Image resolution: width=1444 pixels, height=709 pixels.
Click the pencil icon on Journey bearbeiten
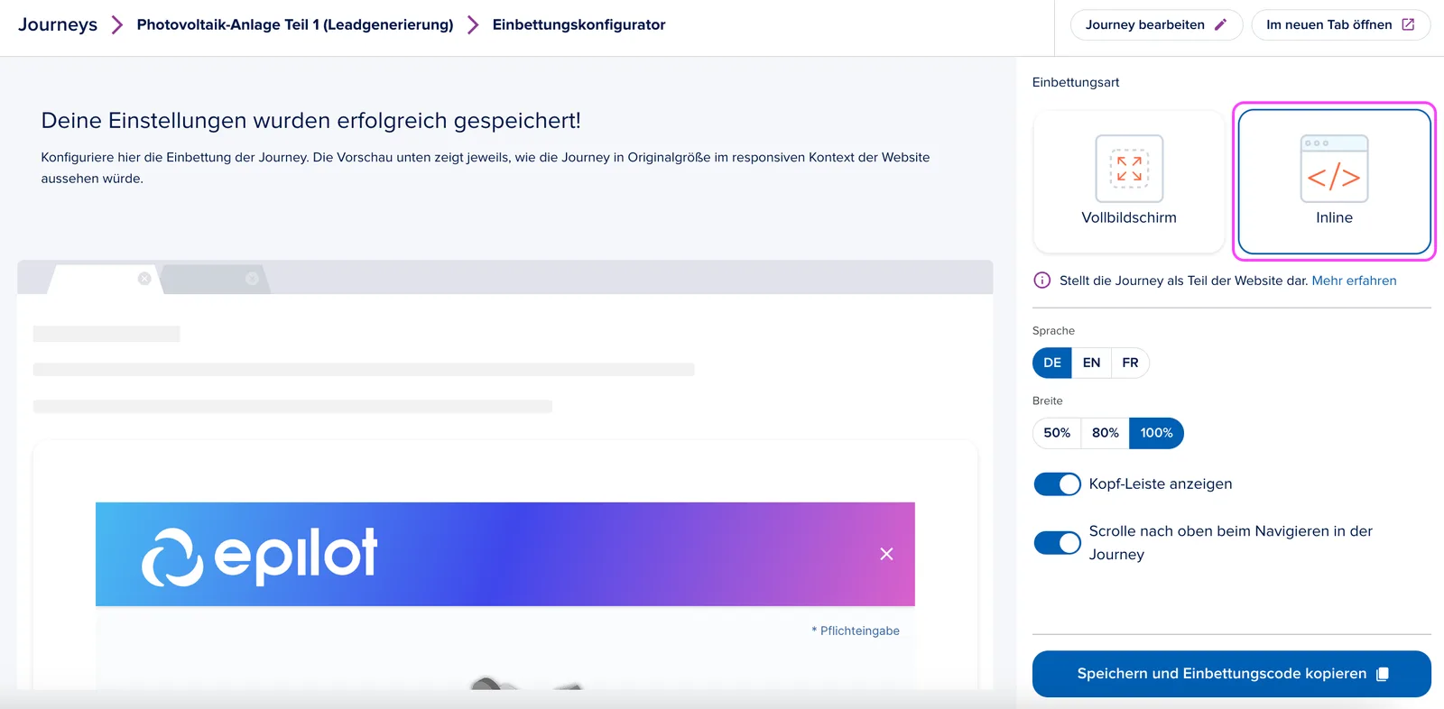pos(1220,24)
